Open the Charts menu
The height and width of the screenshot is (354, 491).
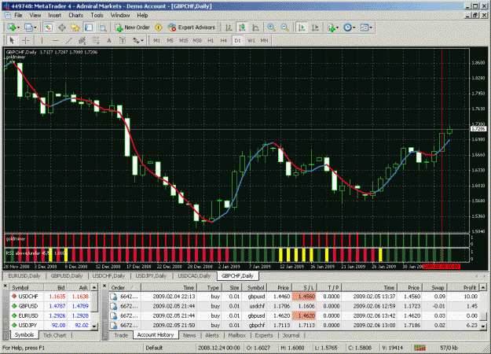[x=75, y=15]
